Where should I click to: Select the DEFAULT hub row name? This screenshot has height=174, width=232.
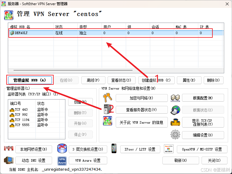pyautogui.click(x=21, y=33)
